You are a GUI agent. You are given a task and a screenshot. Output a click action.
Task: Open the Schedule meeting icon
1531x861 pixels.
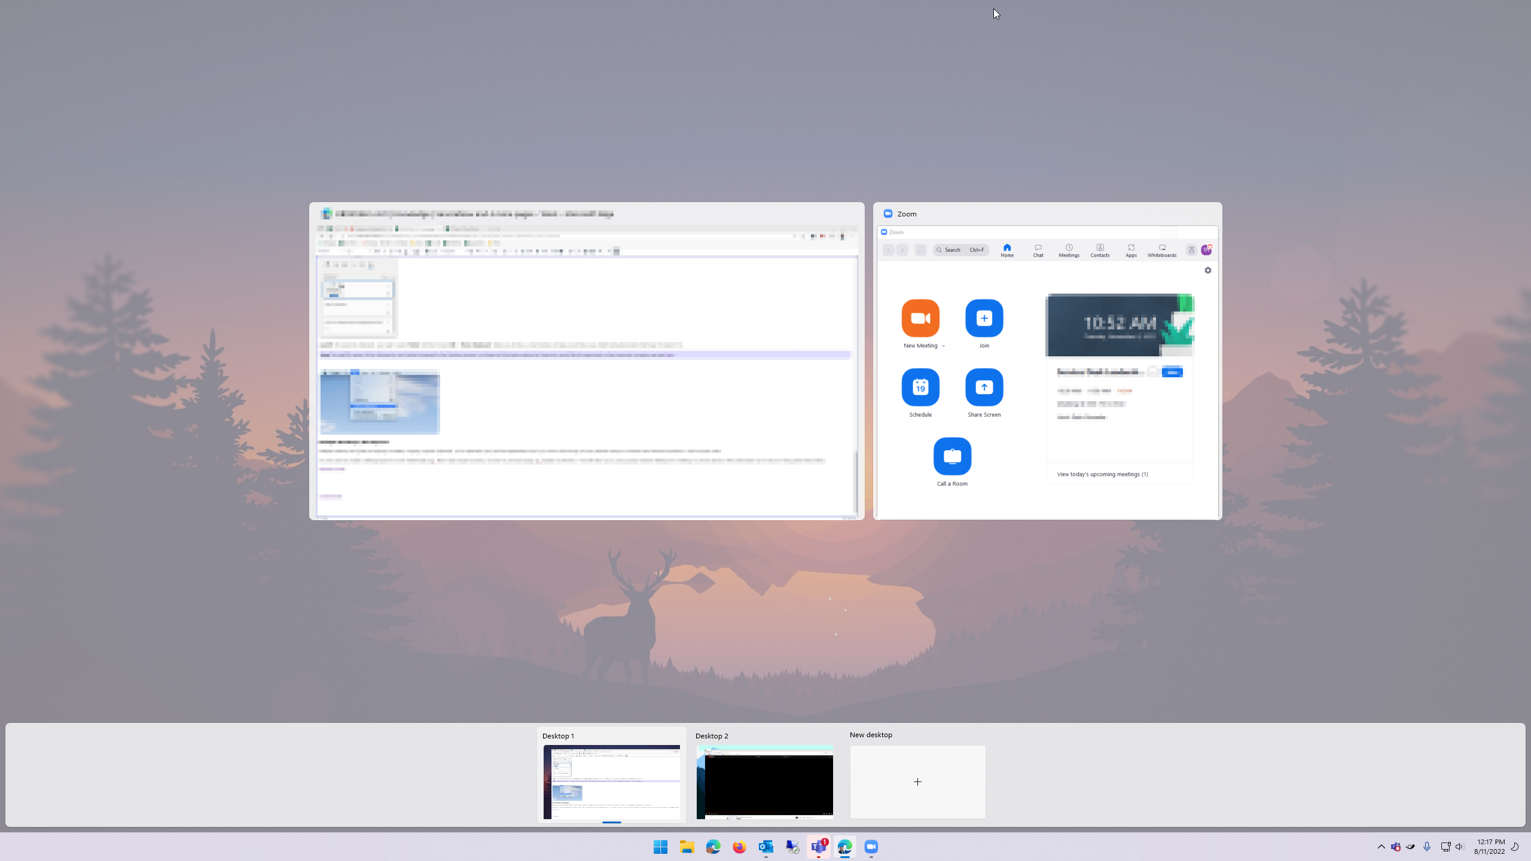tap(920, 387)
